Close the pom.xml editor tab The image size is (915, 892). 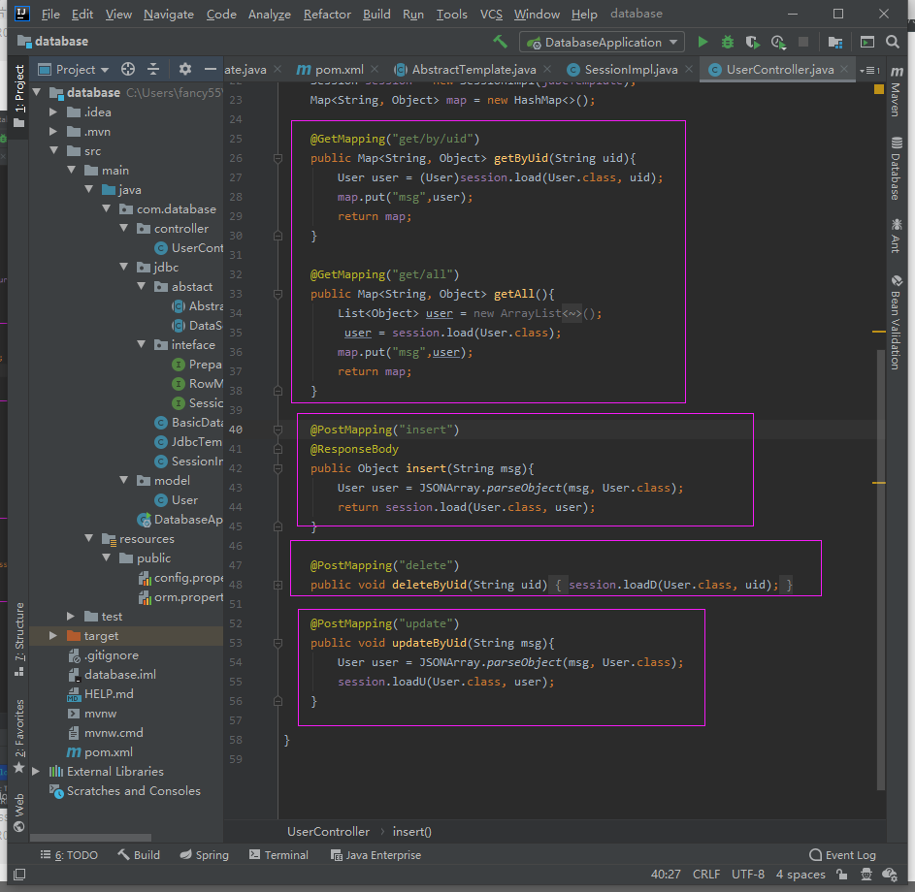tap(374, 70)
